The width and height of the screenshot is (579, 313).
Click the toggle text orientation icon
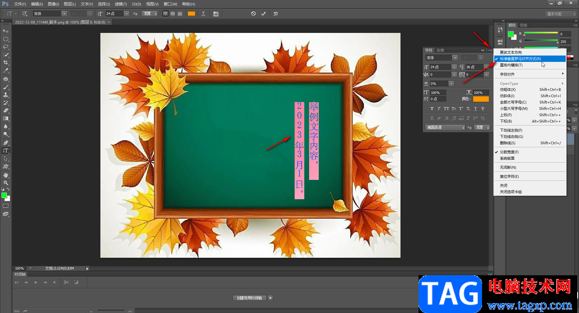tap(25, 14)
